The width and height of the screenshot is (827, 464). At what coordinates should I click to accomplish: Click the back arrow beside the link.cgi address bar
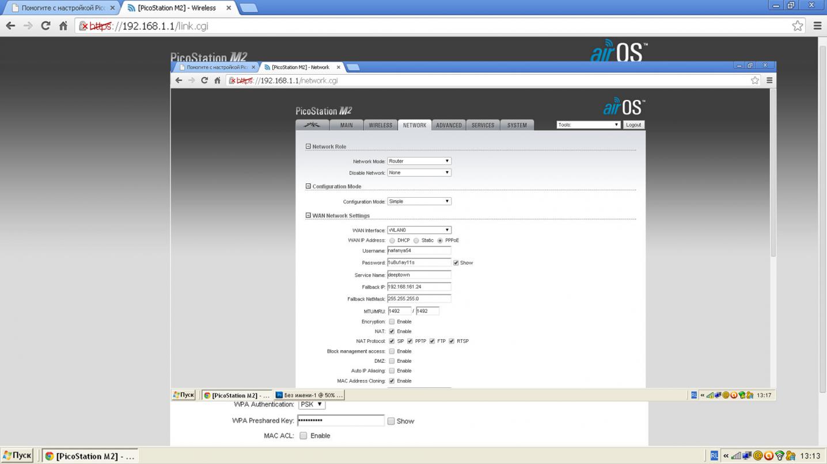click(10, 26)
